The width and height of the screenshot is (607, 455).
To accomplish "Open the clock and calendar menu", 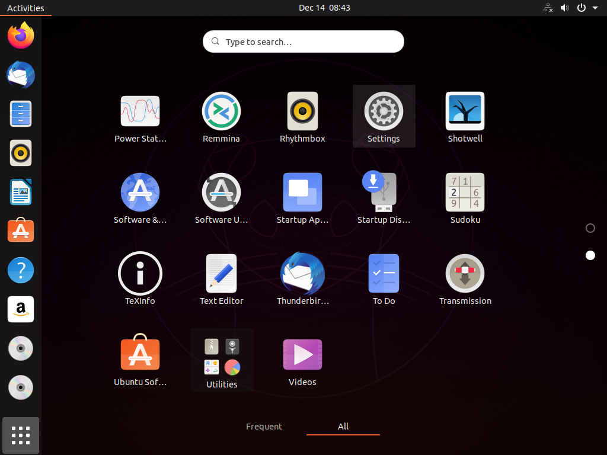I will pos(324,8).
